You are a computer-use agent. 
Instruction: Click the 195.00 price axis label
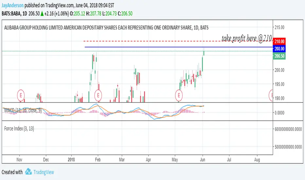279,84
